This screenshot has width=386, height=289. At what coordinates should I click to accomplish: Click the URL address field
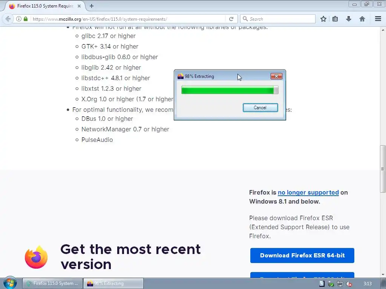pyautogui.click(x=128, y=19)
